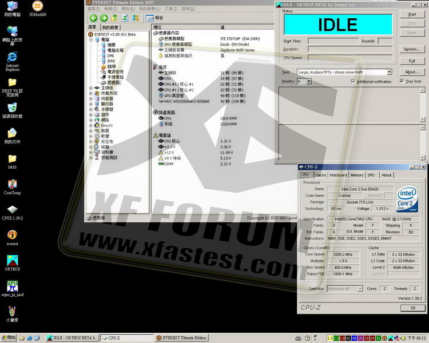Toggle Additional notification checkbox in ORTHOS
The image size is (429, 343).
pyautogui.click(x=353, y=82)
